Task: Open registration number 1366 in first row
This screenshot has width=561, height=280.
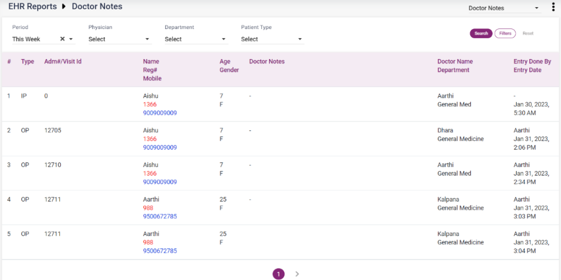Action: tap(150, 104)
